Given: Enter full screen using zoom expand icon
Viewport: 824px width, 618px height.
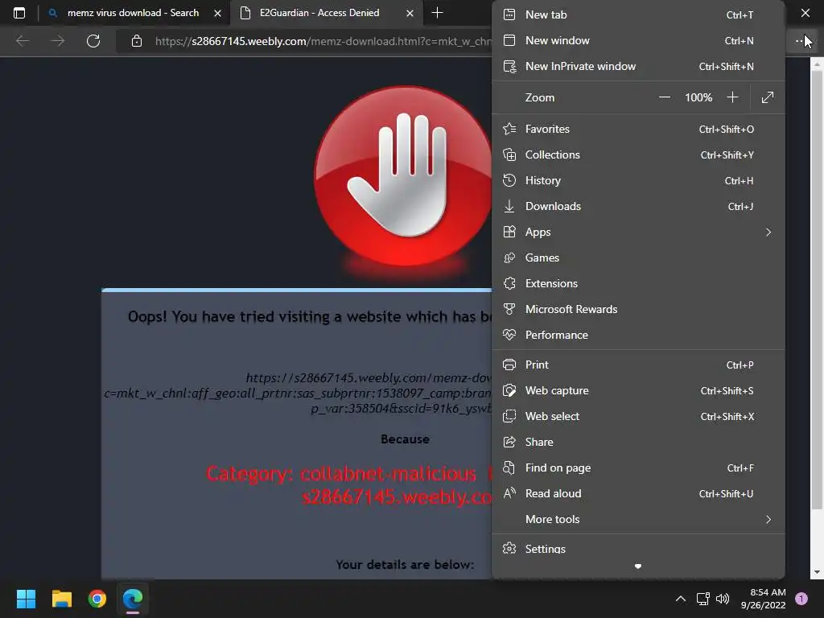Looking at the screenshot, I should point(768,97).
